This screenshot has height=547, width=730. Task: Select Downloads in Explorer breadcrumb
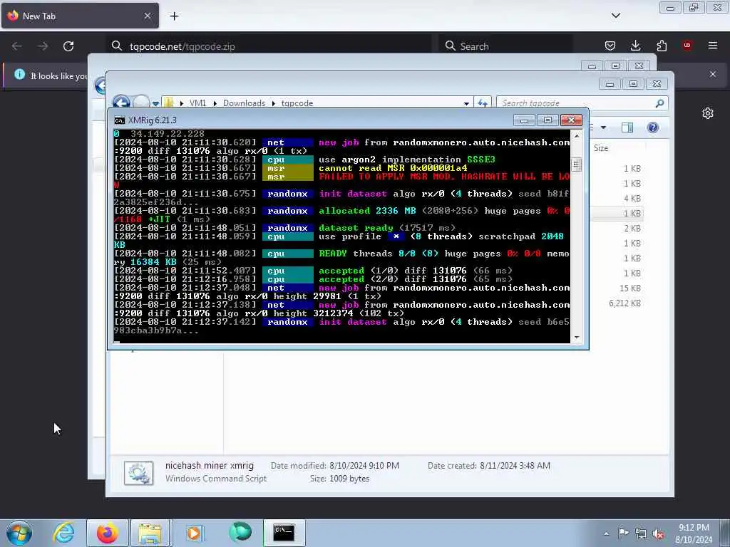click(x=244, y=103)
